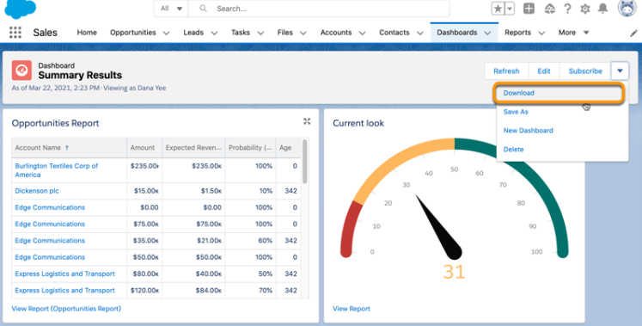Choose Save As in the menu

click(516, 112)
